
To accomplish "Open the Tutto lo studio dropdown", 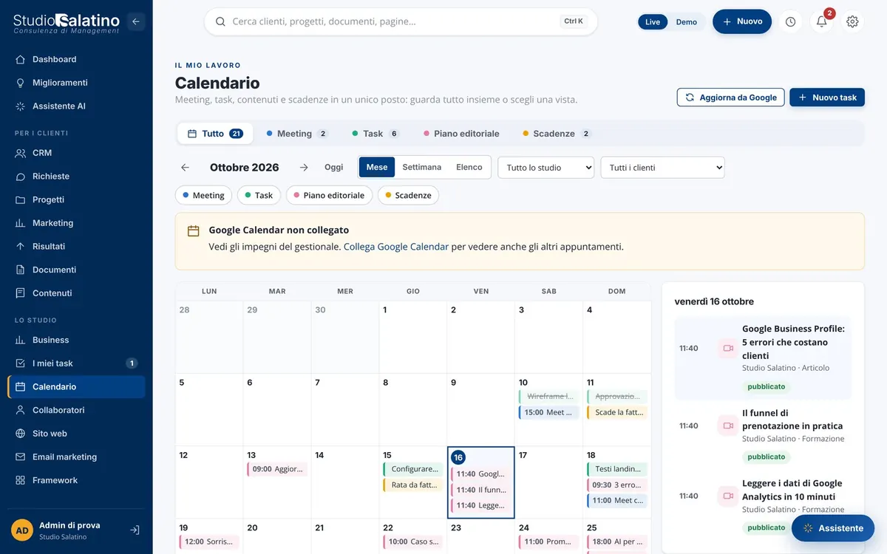I will pyautogui.click(x=546, y=168).
